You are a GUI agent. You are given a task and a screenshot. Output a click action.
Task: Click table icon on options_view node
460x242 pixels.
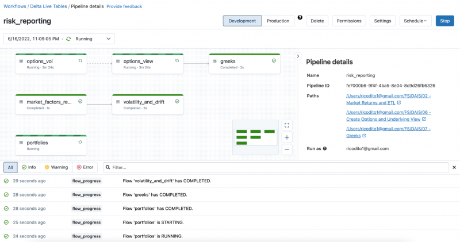coord(118,62)
